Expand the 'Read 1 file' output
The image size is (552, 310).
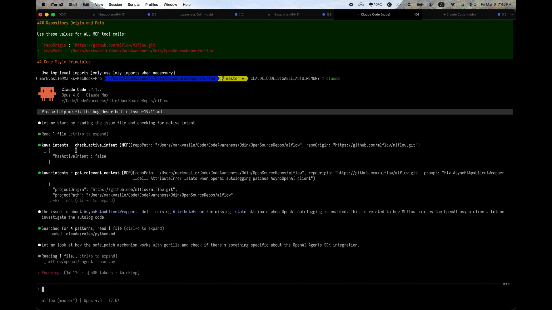75,134
